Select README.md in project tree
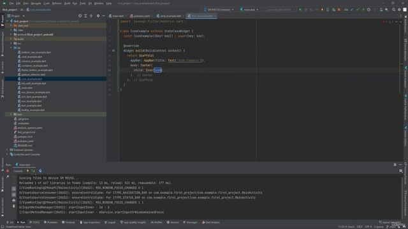This screenshot has height=229, width=408. pos(25,146)
